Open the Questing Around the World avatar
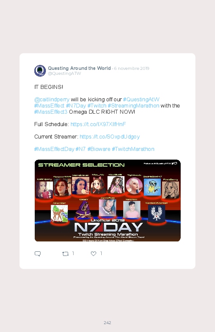Screen dimensions: 215x332 pos(40,71)
